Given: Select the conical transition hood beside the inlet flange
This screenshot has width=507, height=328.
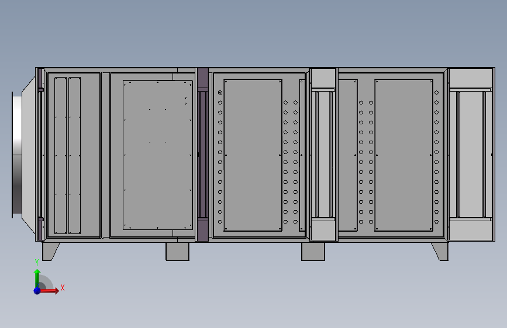Looking at the screenshot, I should tap(29, 155).
